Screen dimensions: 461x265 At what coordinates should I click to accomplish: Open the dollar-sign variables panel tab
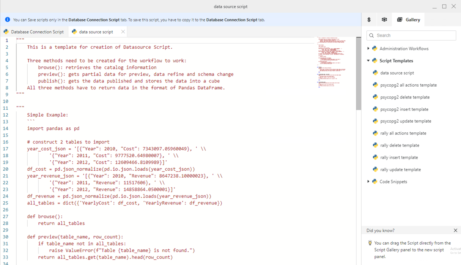coord(369,20)
